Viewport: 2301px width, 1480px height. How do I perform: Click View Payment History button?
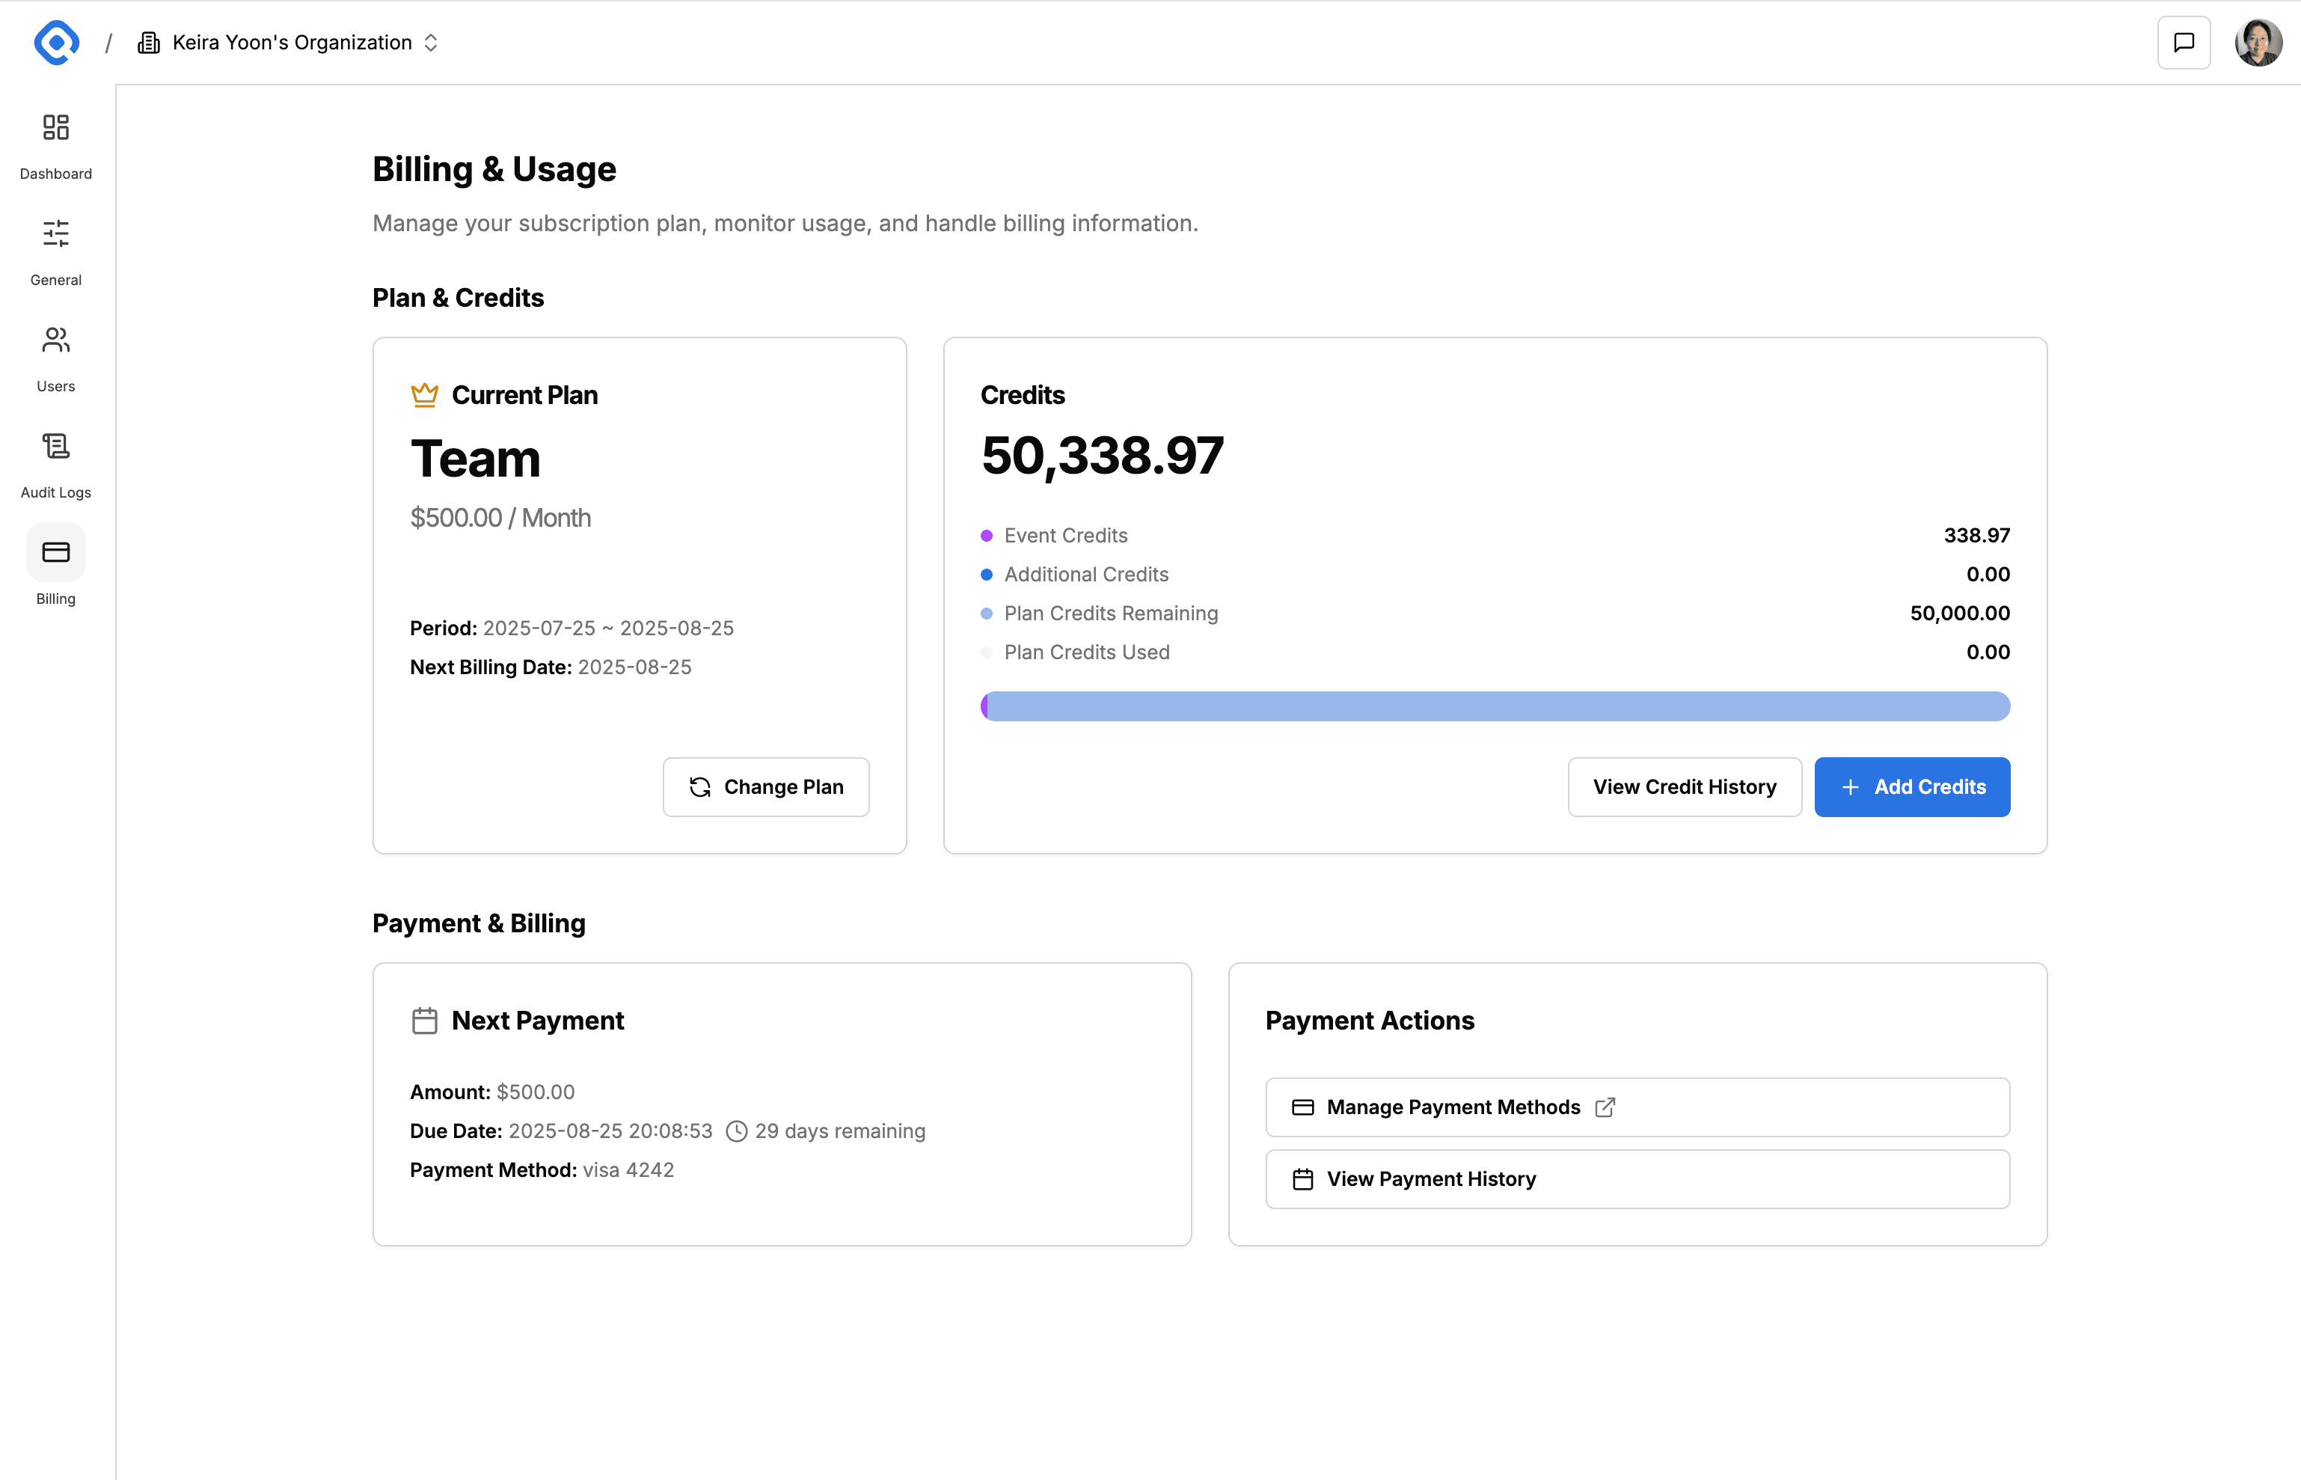(x=1637, y=1179)
